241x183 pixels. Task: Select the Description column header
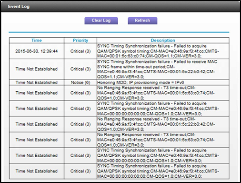tap(163, 40)
